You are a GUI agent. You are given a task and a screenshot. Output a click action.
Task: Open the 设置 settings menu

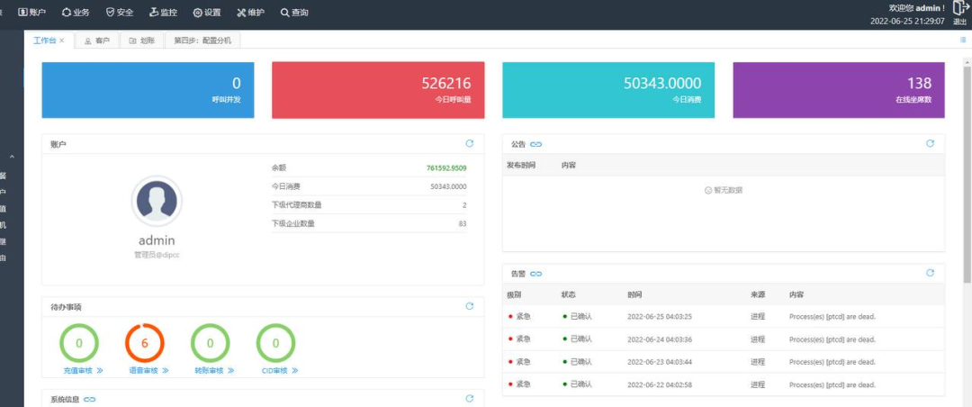[207, 13]
